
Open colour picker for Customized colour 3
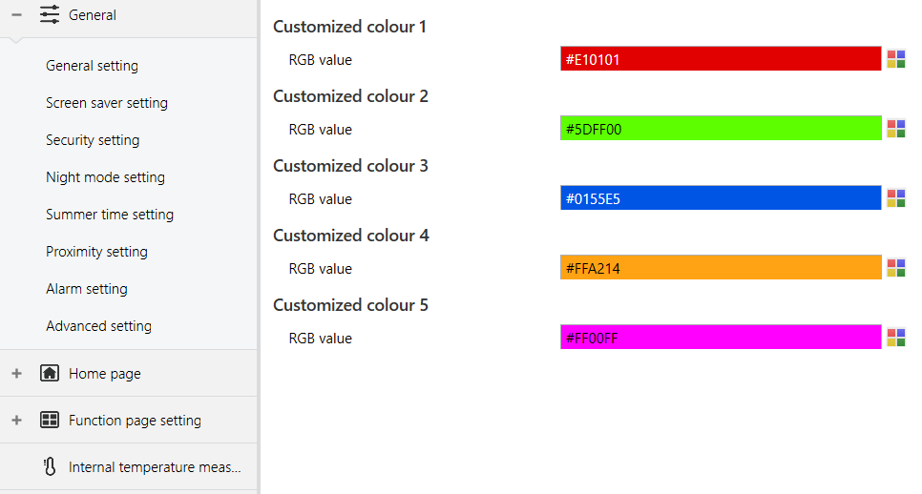tap(895, 198)
